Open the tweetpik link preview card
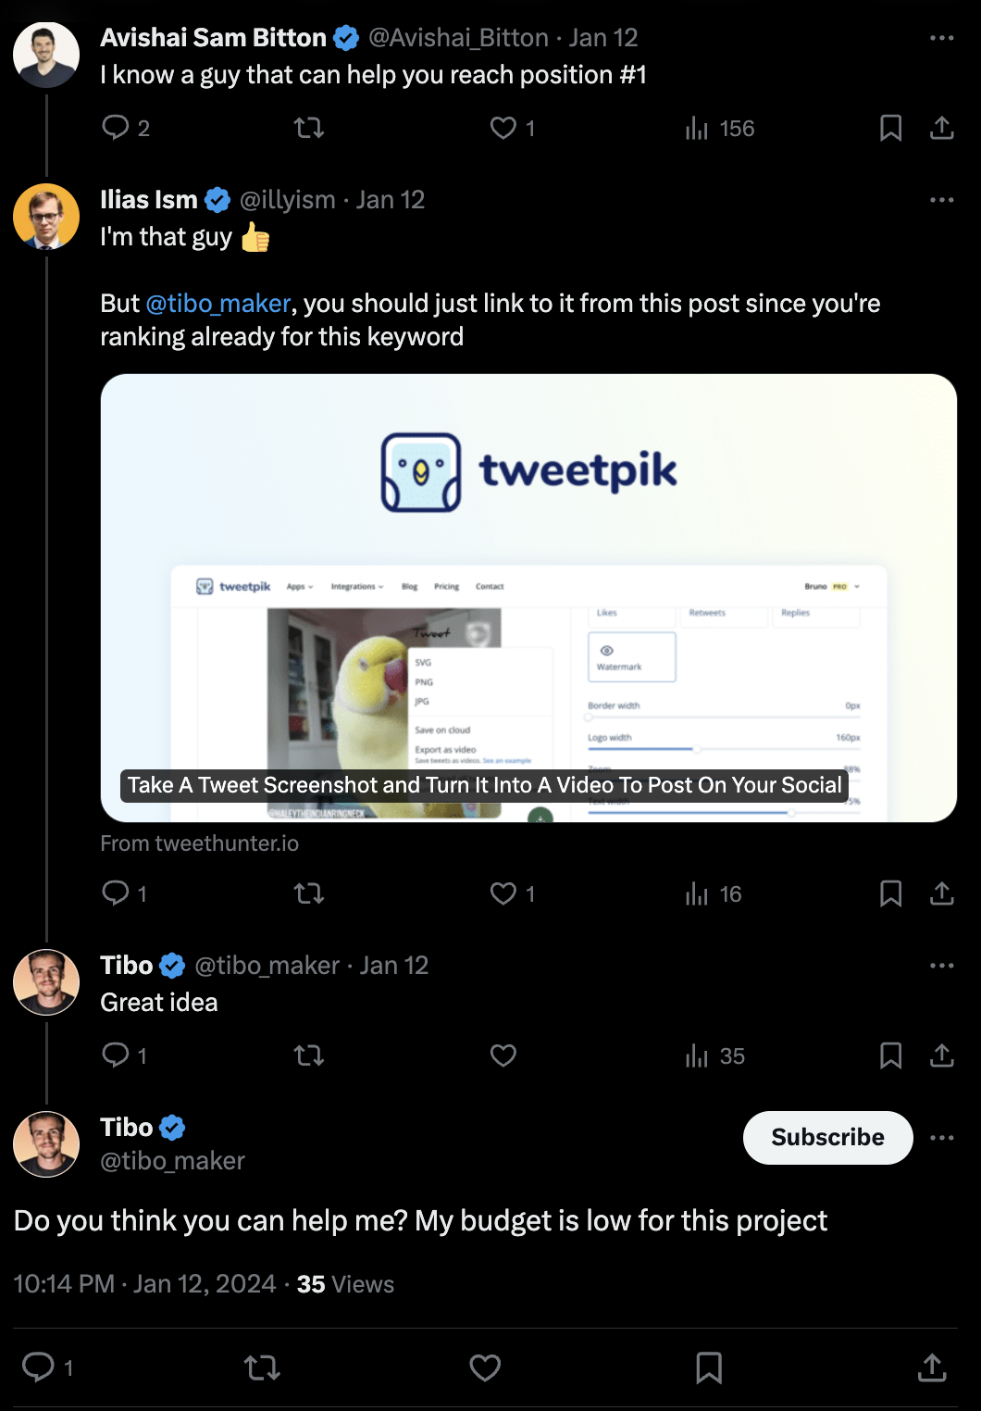 tap(528, 598)
